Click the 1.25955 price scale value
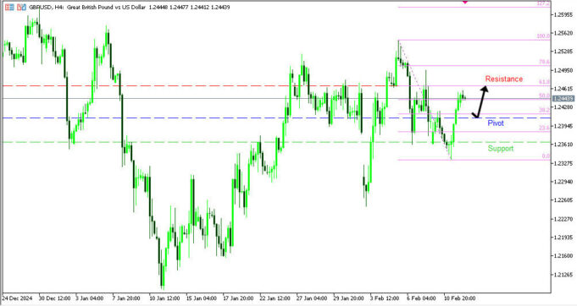Image resolution: width=577 pixels, height=306 pixels. pos(563,14)
